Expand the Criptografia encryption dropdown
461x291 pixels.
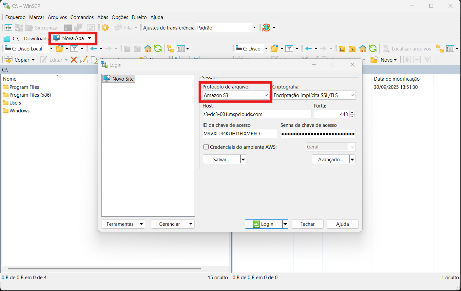314,95
